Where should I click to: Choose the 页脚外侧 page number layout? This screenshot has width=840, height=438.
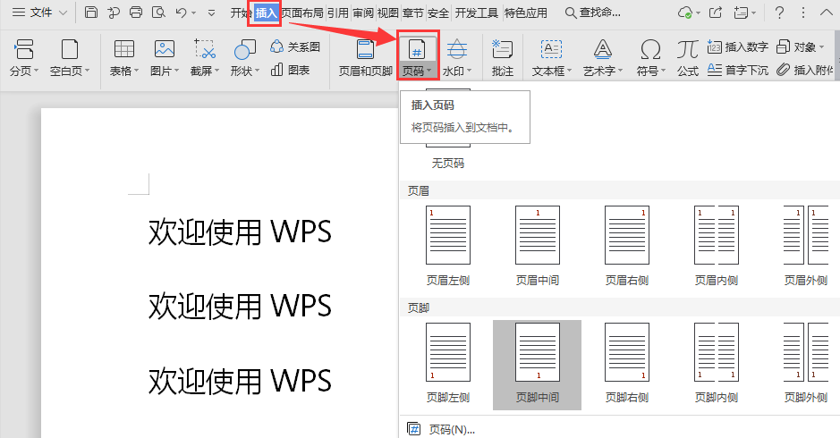point(806,364)
